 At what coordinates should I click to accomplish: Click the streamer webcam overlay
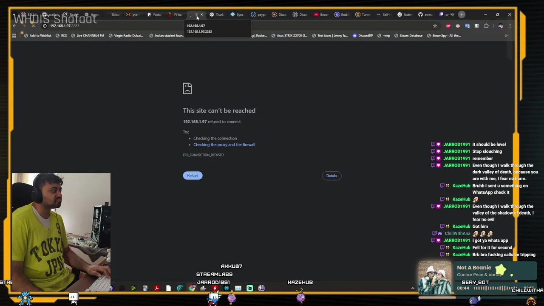pos(61,232)
